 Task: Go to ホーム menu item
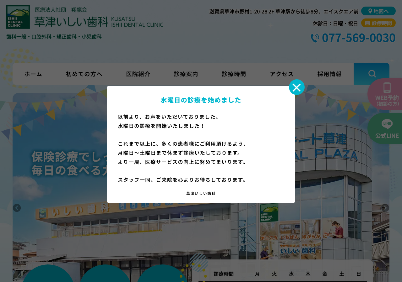click(33, 74)
